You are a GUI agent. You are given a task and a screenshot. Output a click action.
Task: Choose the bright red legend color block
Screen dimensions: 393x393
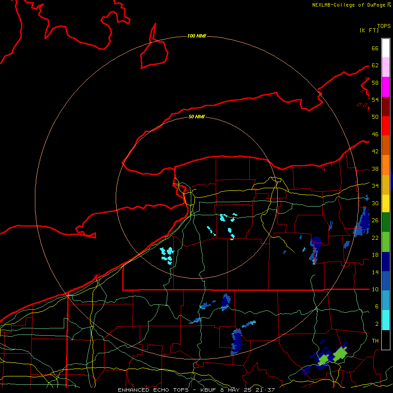coord(386,126)
